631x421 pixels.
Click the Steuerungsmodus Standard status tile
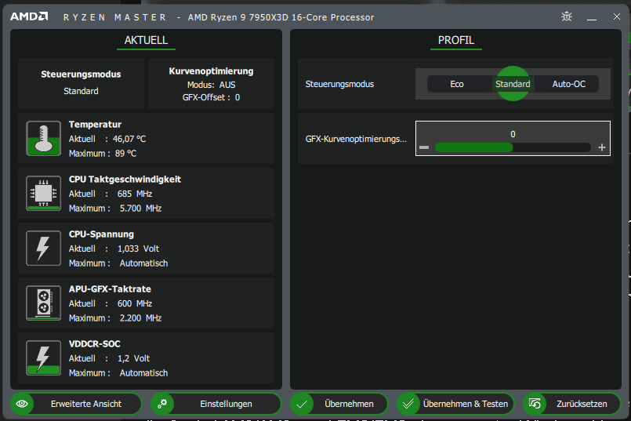[x=81, y=83]
